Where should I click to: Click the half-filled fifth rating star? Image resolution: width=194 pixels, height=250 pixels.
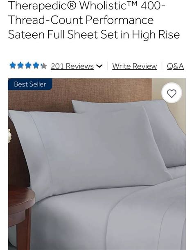(x=43, y=66)
